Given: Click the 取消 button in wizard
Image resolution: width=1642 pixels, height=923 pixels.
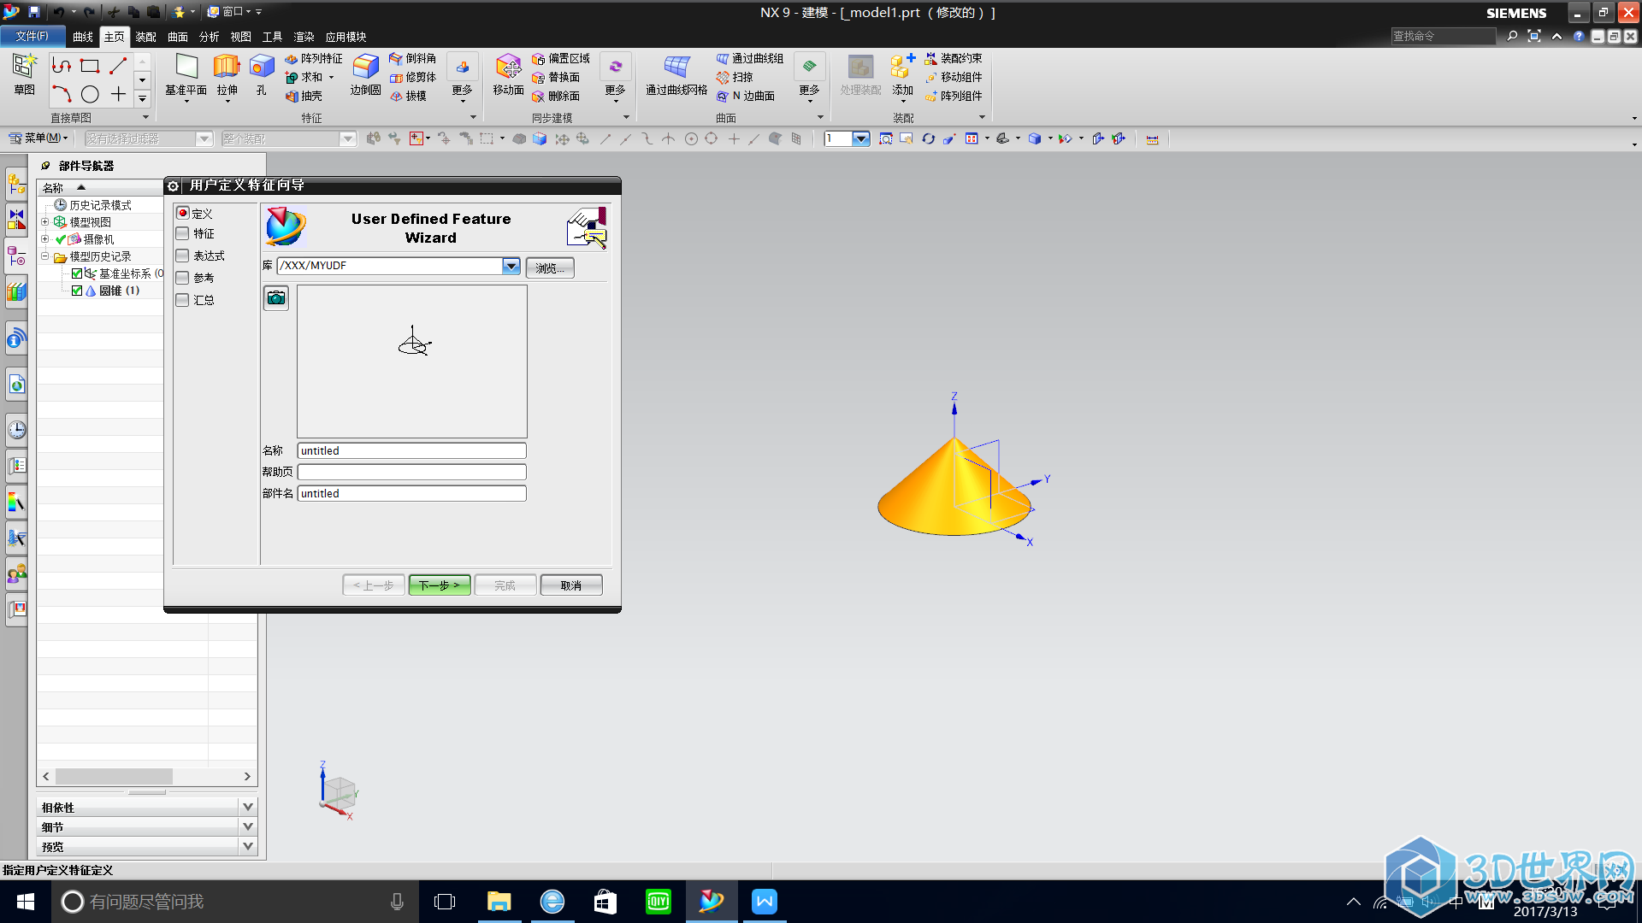Looking at the screenshot, I should coord(571,585).
